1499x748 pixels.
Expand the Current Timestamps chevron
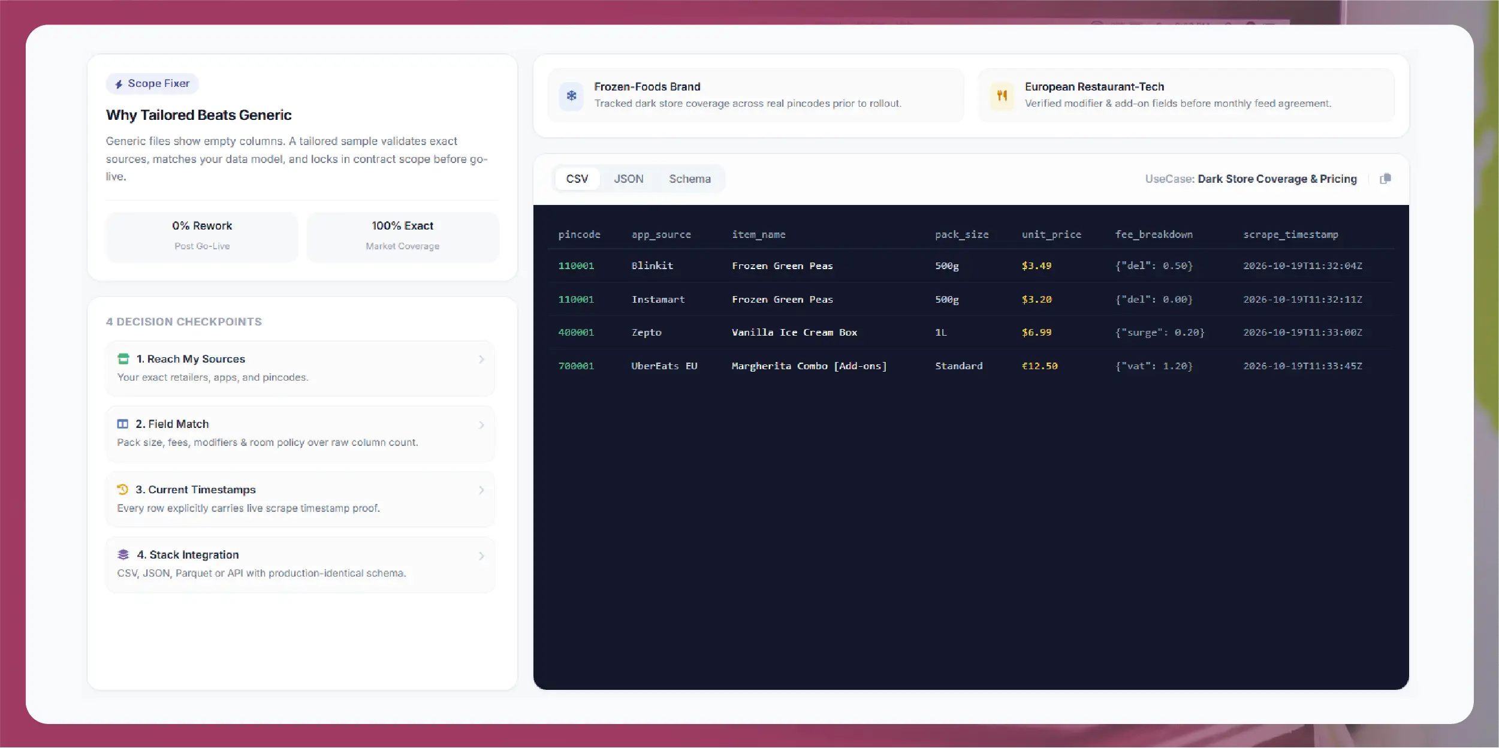pos(481,490)
